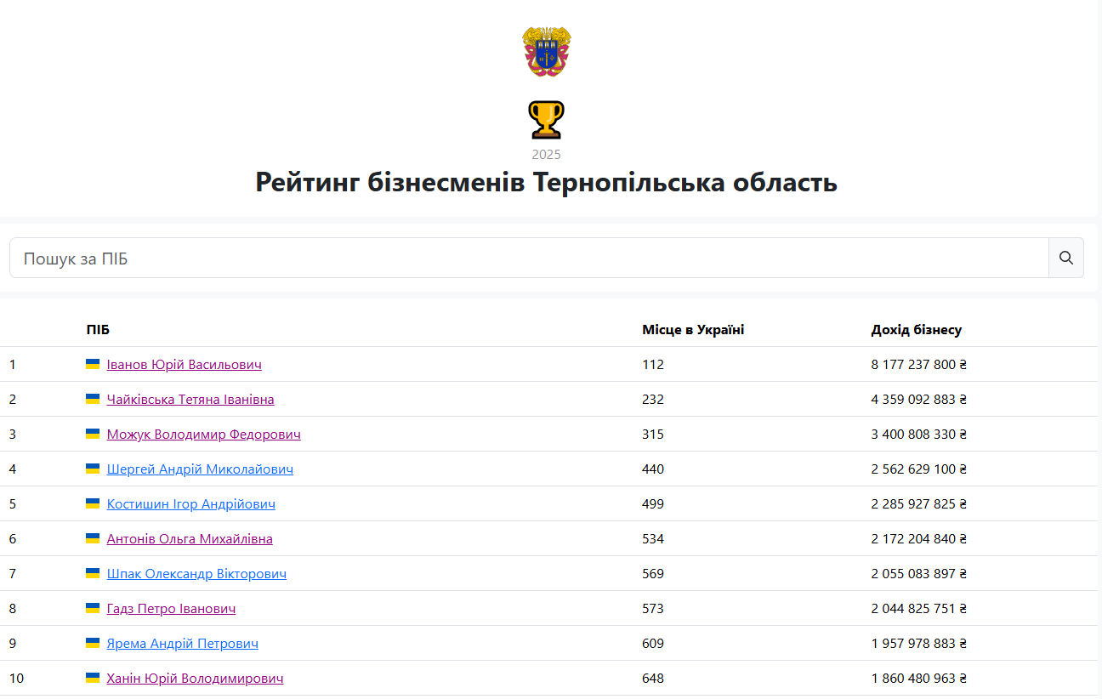Viewport: 1102px width, 699px height.
Task: Open Чайківська Тетяна Іванівна profile link
Action: [x=190, y=400]
